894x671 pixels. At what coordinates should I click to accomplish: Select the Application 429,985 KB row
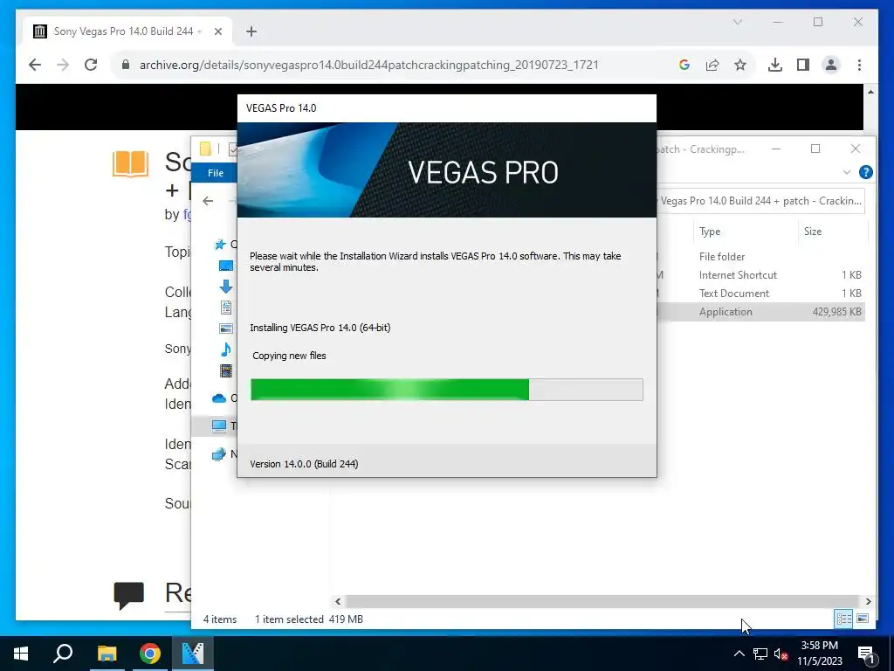[760, 312]
